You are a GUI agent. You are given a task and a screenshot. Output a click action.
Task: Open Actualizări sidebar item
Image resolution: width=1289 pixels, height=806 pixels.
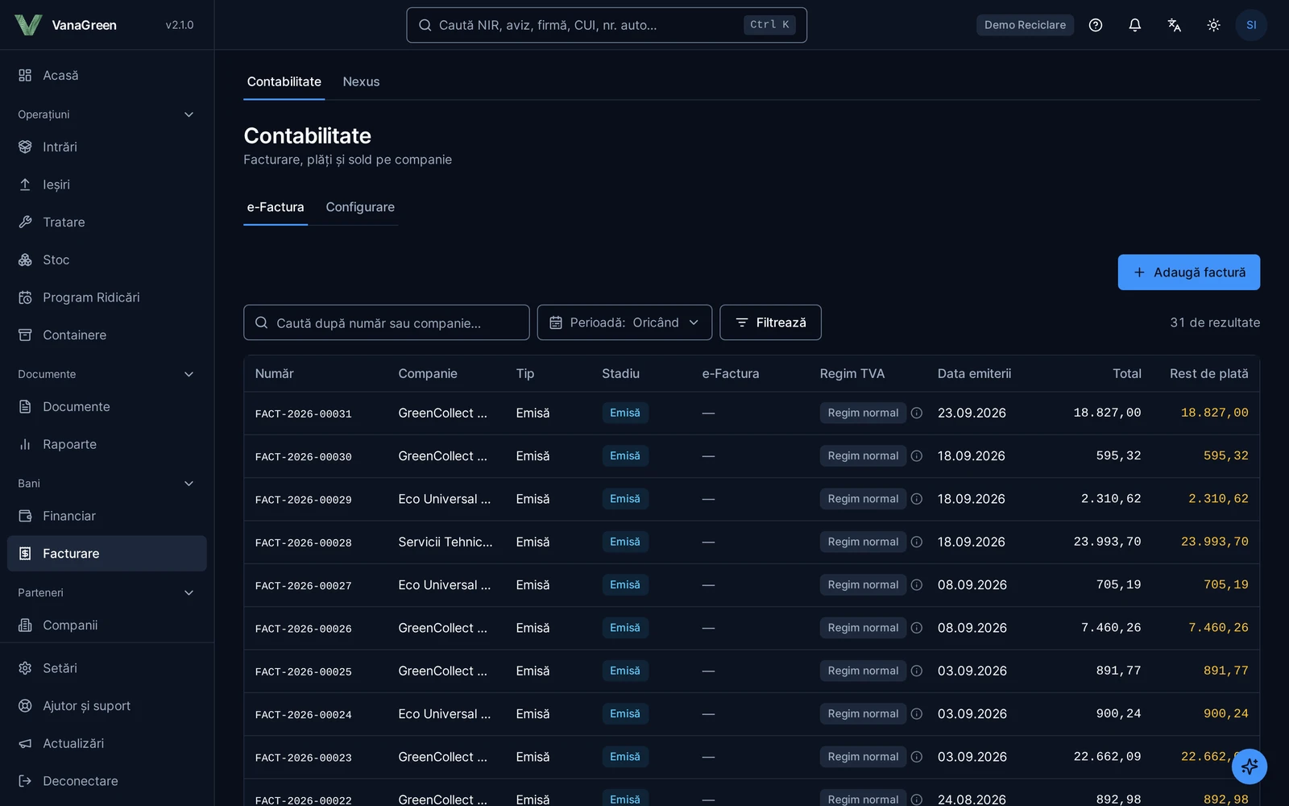click(x=107, y=743)
